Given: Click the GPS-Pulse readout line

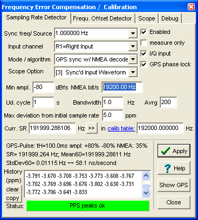Looking at the screenshot, I should [x=77, y=146].
